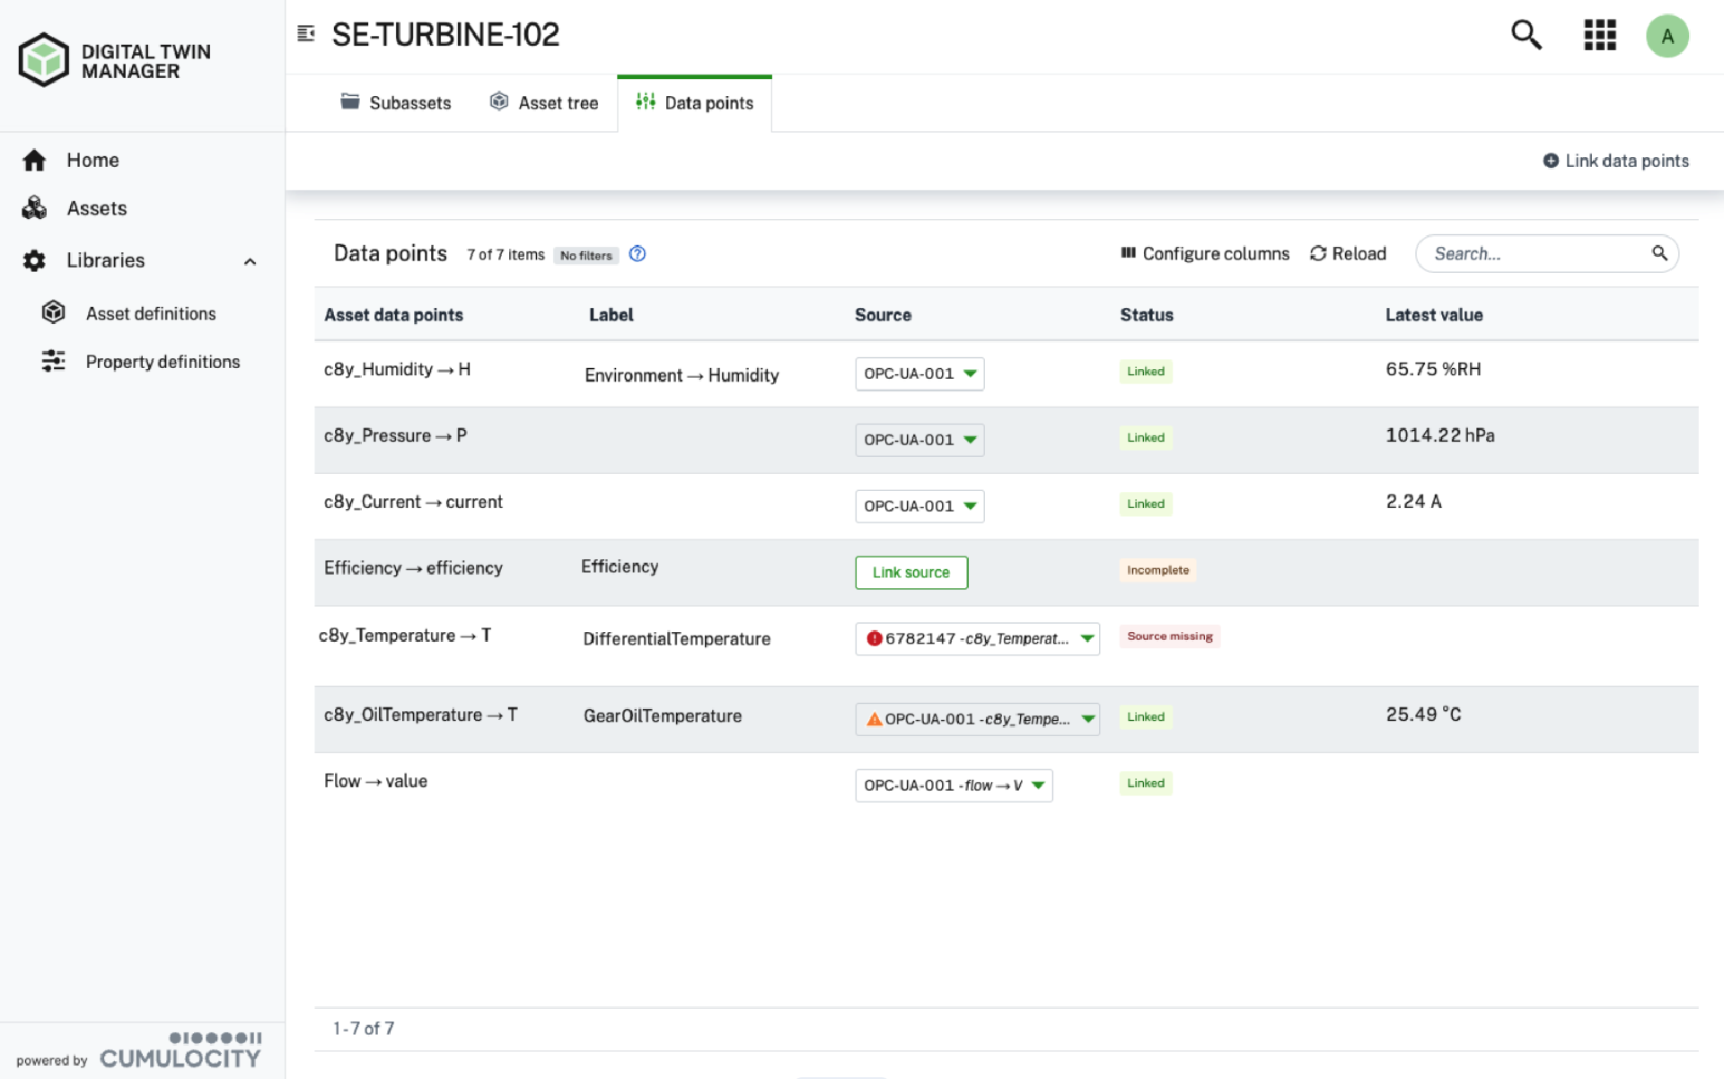Switch to the Asset tree tab
The image size is (1724, 1079).
coord(544,103)
